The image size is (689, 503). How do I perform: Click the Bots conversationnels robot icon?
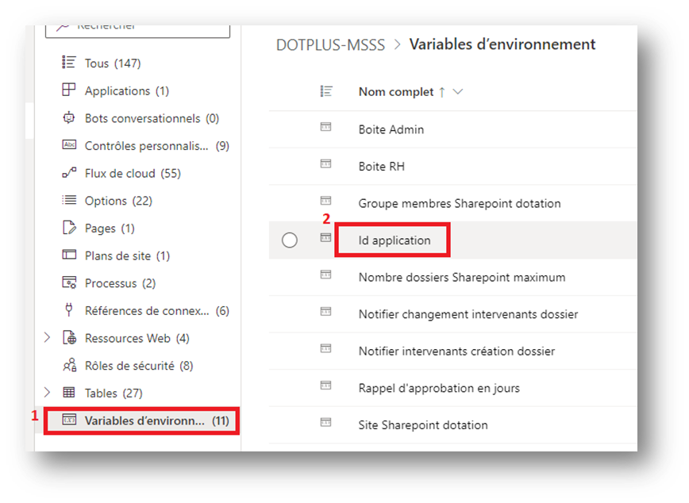69,118
